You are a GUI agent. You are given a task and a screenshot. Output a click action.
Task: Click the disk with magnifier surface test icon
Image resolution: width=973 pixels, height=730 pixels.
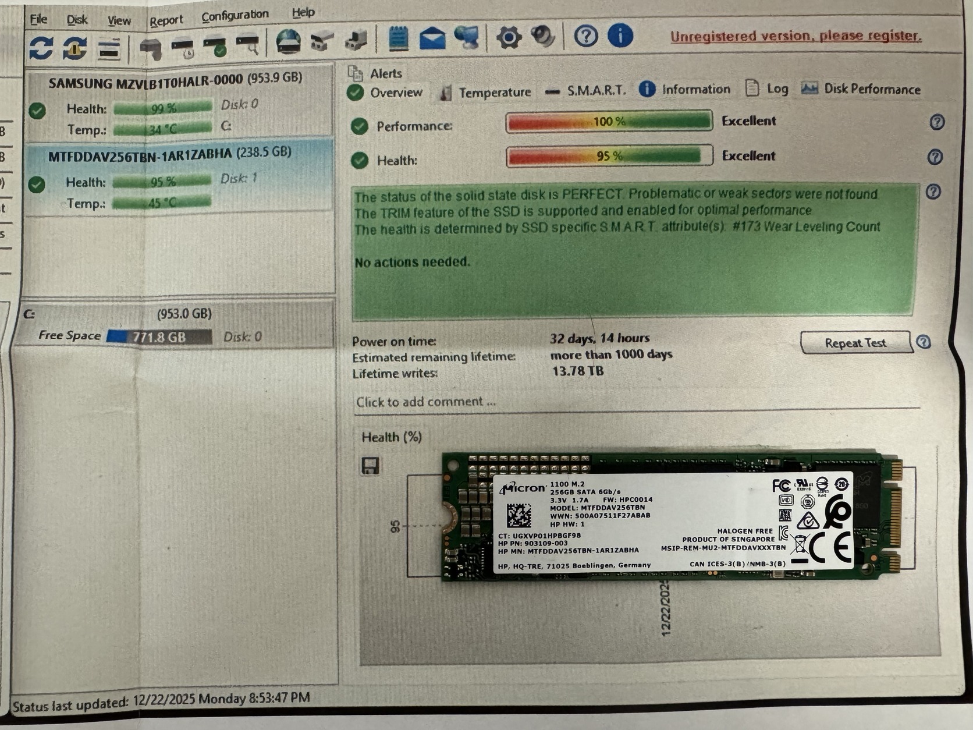[x=247, y=46]
